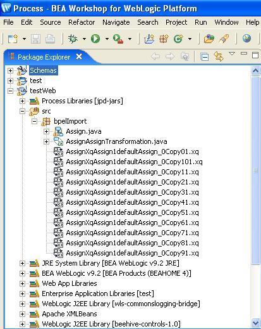
Task: Select AssignXqAssign1defaultAssign_0Copy91.xq file
Action: (x=132, y=253)
